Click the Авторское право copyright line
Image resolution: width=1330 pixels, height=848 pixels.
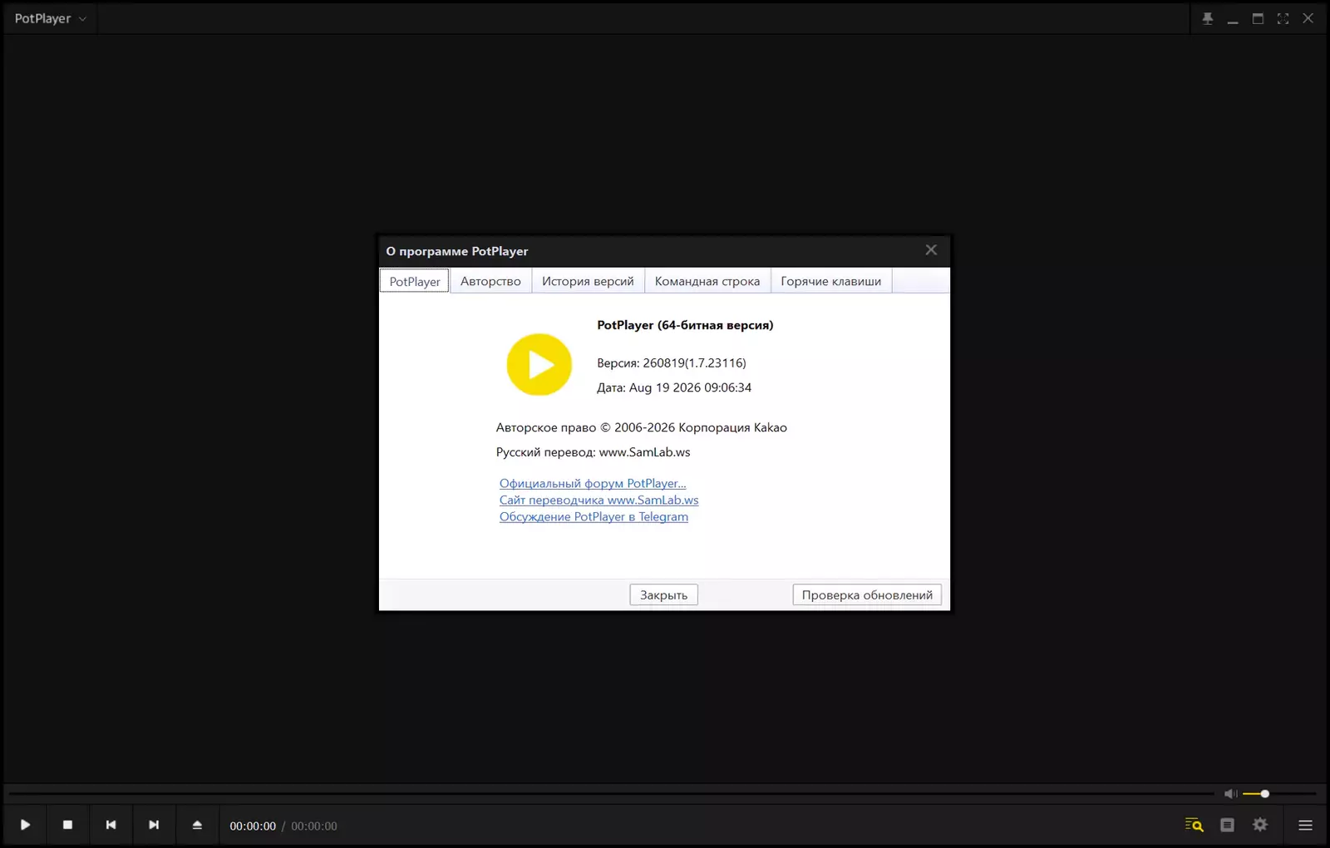[642, 427]
